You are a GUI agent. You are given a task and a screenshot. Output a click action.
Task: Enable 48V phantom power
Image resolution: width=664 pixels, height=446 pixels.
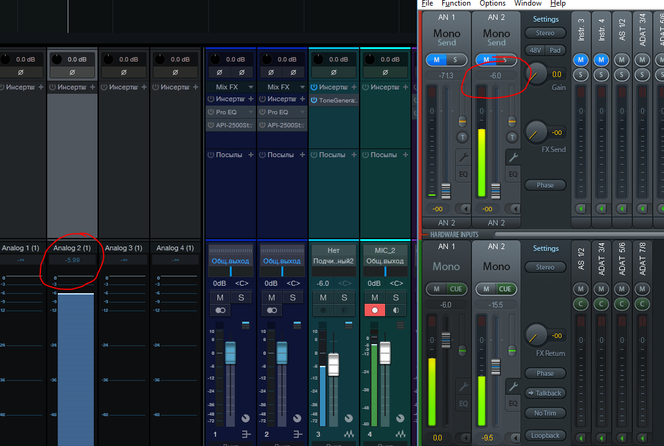click(535, 50)
